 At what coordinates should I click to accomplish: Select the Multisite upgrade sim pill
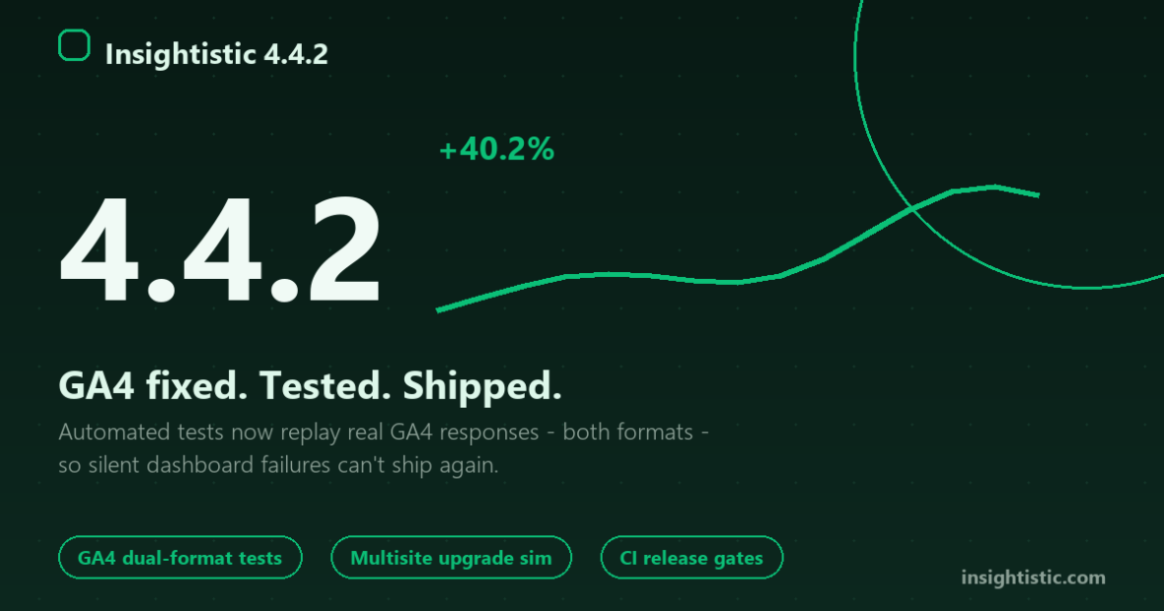point(452,558)
